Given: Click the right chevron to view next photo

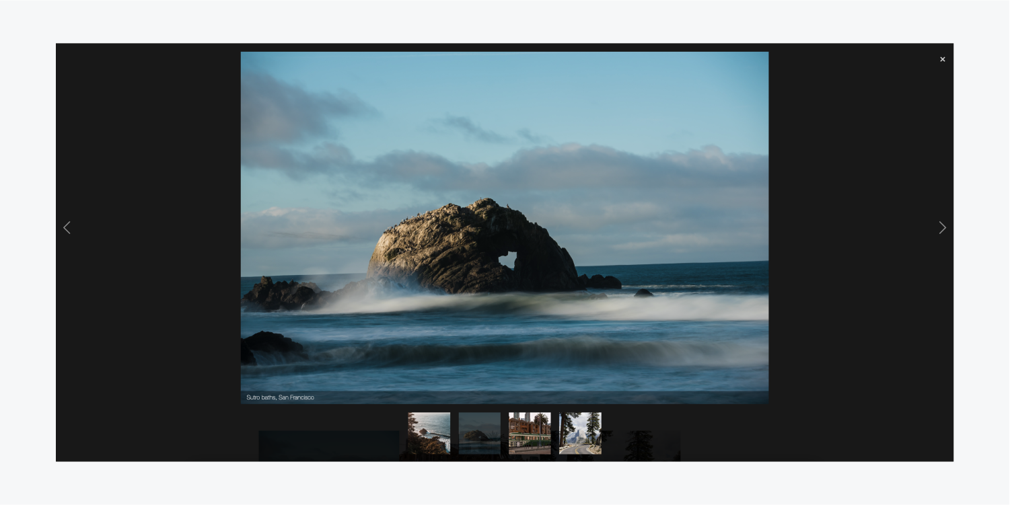Looking at the screenshot, I should pos(942,227).
